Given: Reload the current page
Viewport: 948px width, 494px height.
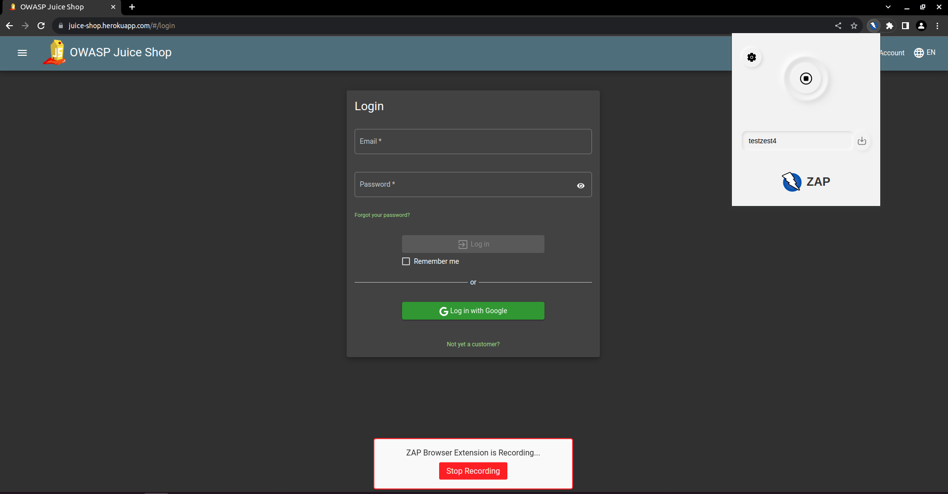Looking at the screenshot, I should (41, 26).
